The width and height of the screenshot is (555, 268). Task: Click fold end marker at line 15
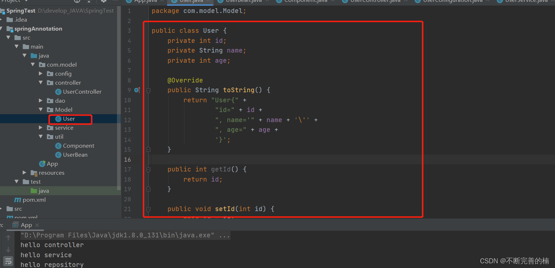(x=148, y=149)
